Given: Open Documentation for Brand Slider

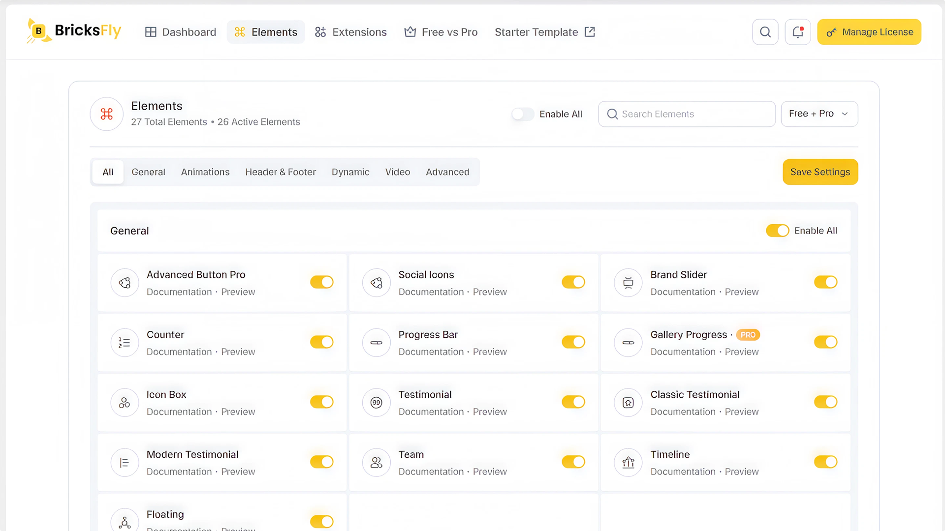Looking at the screenshot, I should (x=683, y=292).
